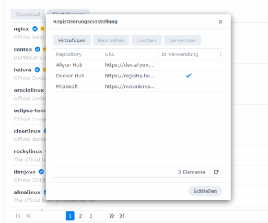
Task: Click the Download button in the registry toolbar
Action: [28, 14]
